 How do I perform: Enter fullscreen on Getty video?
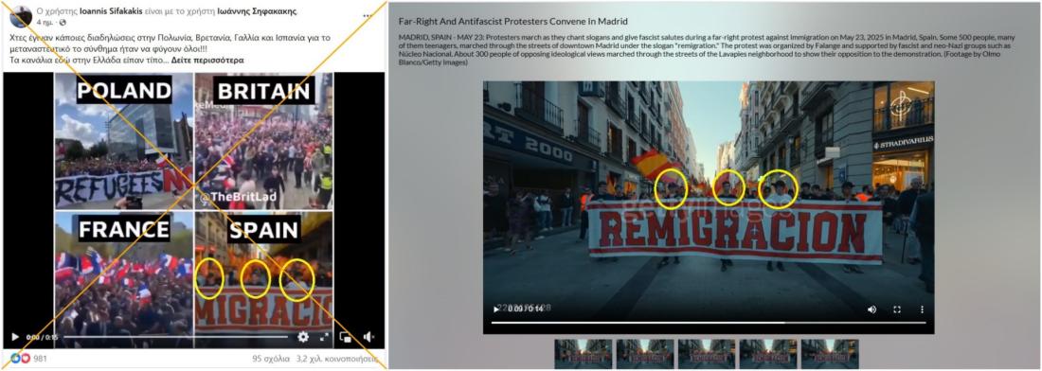897,309
